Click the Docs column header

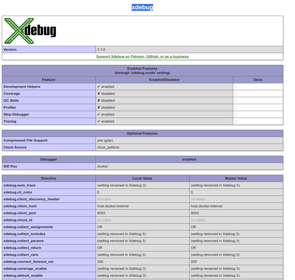click(x=258, y=80)
